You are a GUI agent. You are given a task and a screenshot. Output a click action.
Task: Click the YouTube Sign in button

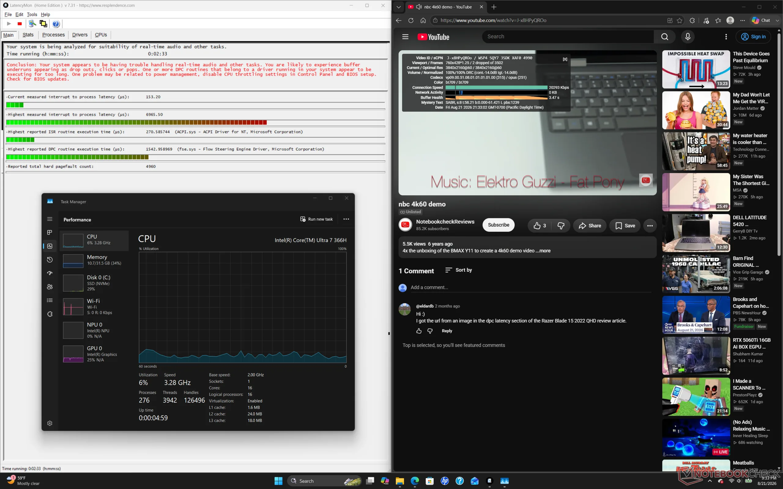(753, 37)
